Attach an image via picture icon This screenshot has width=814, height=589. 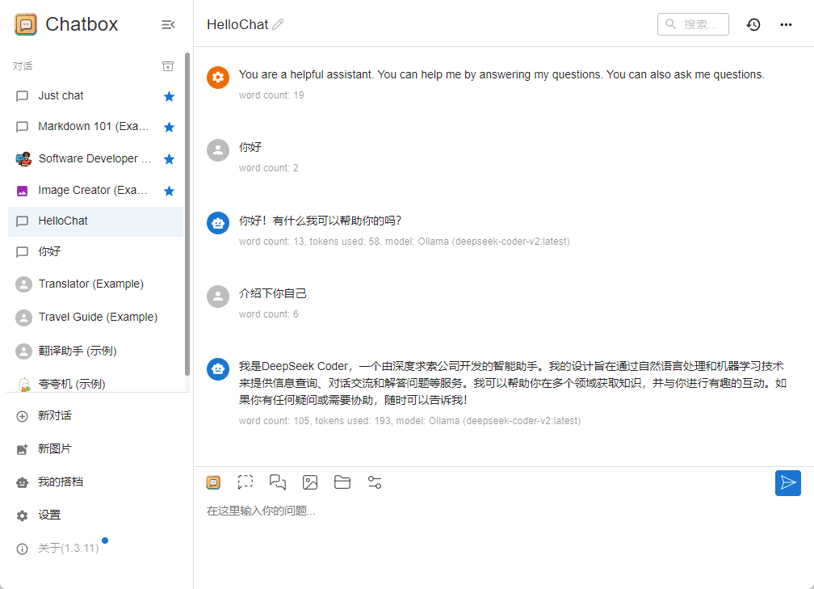(310, 482)
